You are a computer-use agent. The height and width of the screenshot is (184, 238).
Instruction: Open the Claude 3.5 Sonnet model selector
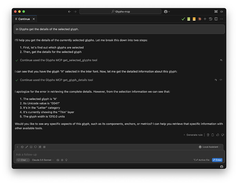coord(43,160)
